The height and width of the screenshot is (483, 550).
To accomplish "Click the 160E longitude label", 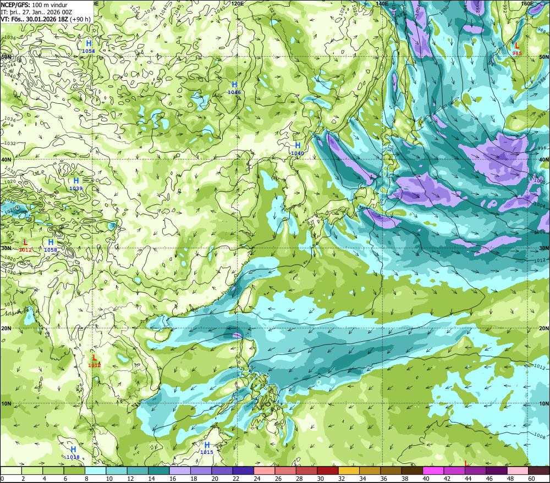I will [527, 3].
